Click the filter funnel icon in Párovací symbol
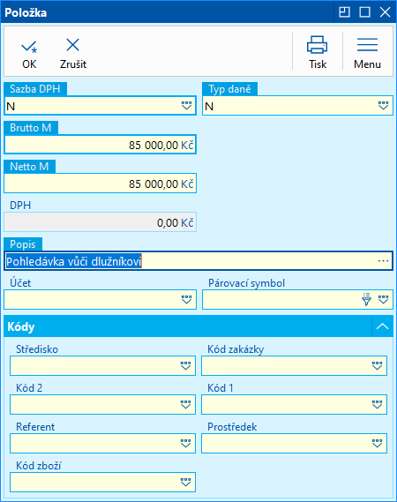This screenshot has height=502, width=397. point(367,299)
